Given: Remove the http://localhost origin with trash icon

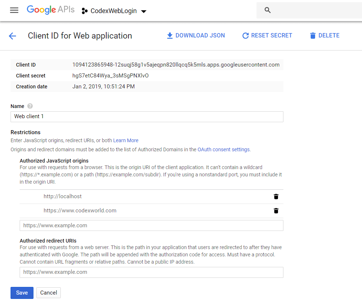Looking at the screenshot, I should pos(276,196).
